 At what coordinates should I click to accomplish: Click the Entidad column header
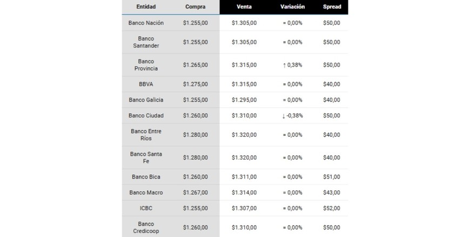click(x=146, y=6)
